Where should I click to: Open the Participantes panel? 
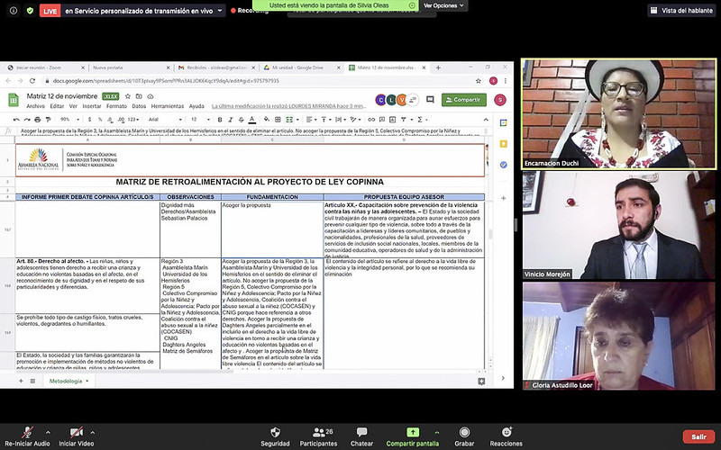[319, 436]
